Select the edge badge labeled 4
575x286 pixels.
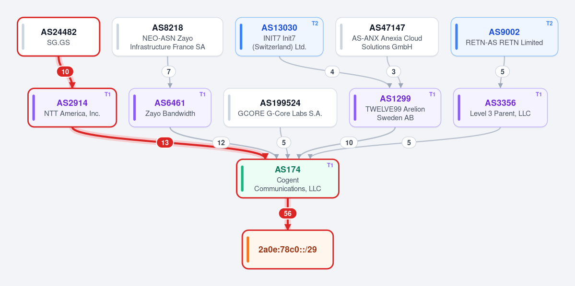[332, 72]
